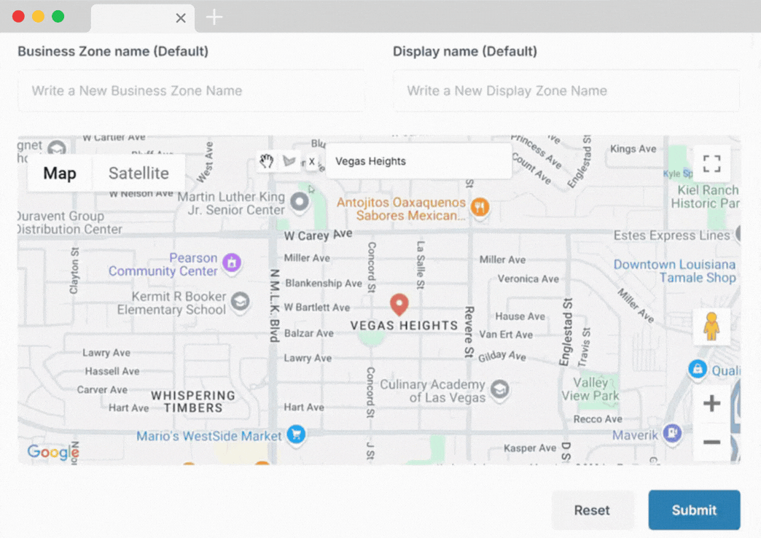Image resolution: width=761 pixels, height=538 pixels.
Task: Click the red Vegas Heights location pin
Action: [399, 305]
